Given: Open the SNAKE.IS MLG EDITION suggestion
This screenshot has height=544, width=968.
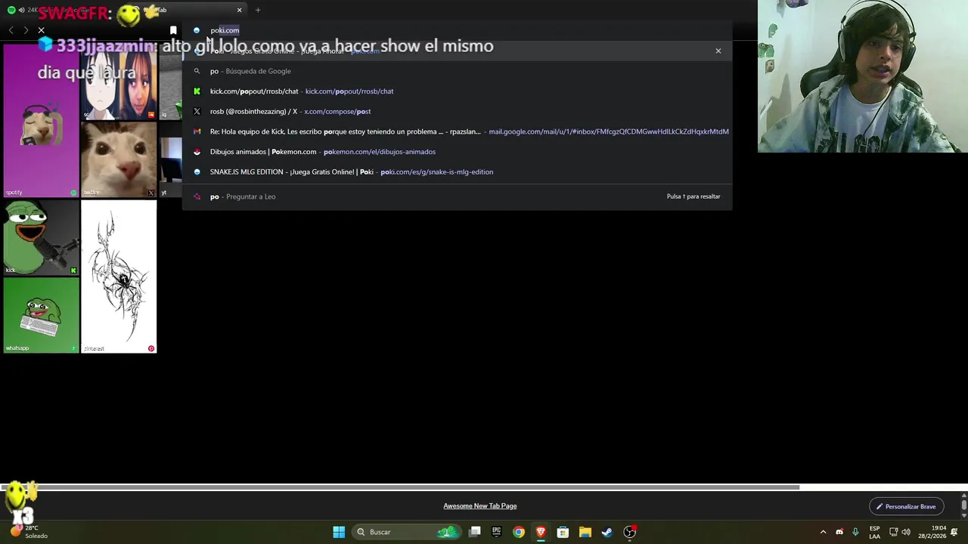Looking at the screenshot, I should pos(457,172).
